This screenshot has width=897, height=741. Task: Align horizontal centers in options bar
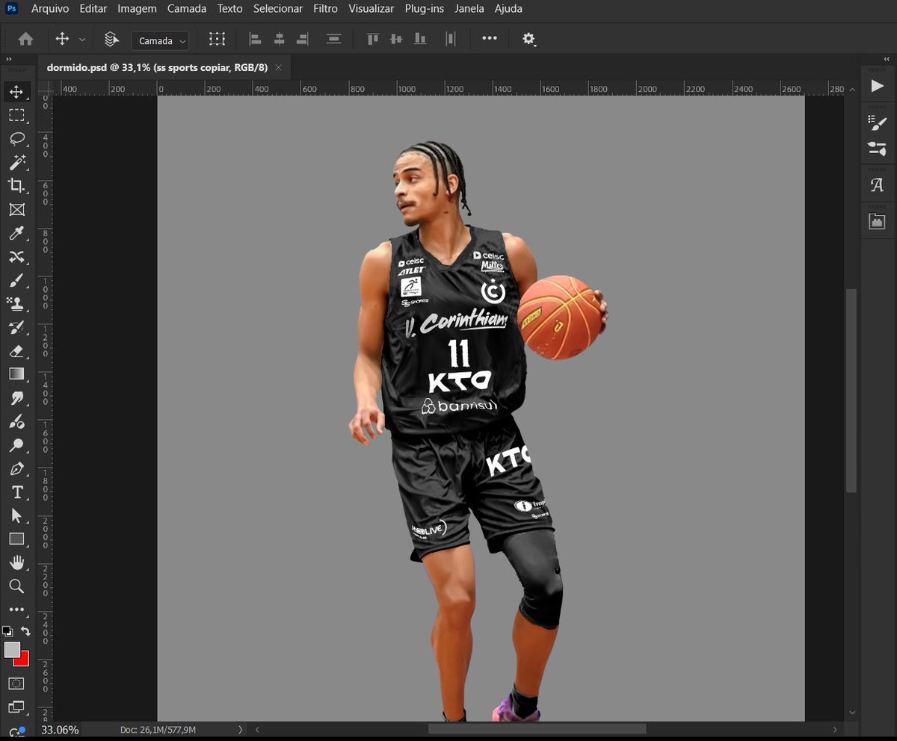click(279, 39)
